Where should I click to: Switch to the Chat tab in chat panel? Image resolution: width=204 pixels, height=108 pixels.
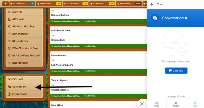pyautogui.click(x=195, y=104)
